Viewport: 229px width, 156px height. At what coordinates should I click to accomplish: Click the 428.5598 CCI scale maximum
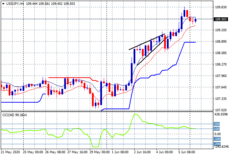(x=221, y=114)
